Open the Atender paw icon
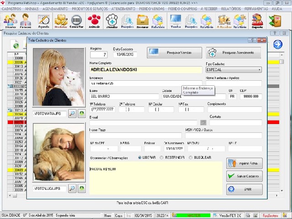This screenshot has height=219, width=292. pos(112,21)
